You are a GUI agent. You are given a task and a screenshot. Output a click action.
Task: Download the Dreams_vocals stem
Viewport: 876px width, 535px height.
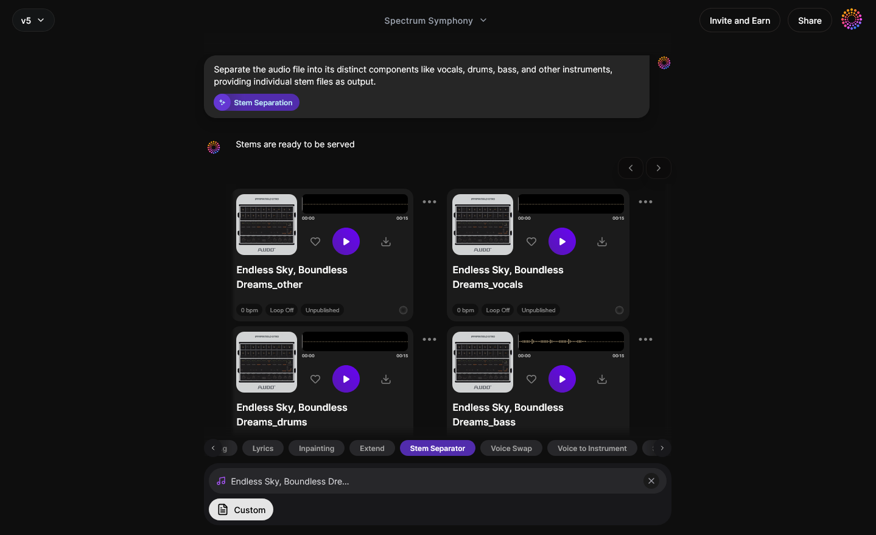[x=602, y=242]
